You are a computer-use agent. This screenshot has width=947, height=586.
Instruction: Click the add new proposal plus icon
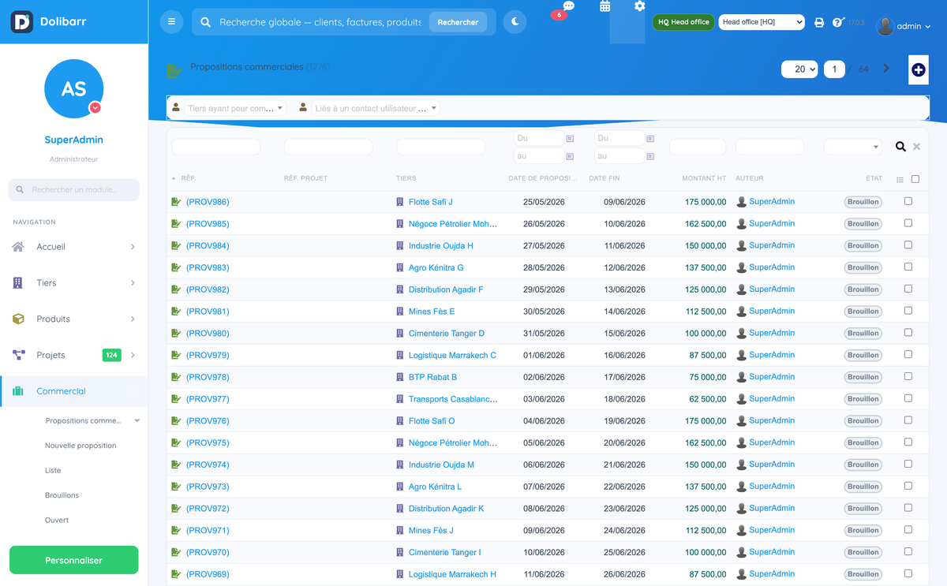tap(919, 69)
